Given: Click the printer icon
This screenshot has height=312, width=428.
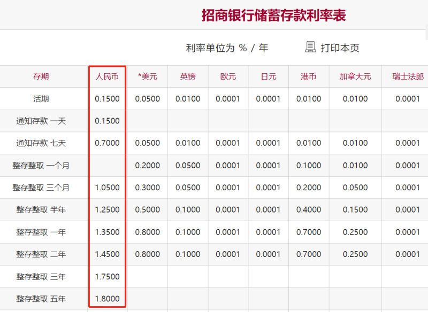Looking at the screenshot, I should tap(310, 47).
